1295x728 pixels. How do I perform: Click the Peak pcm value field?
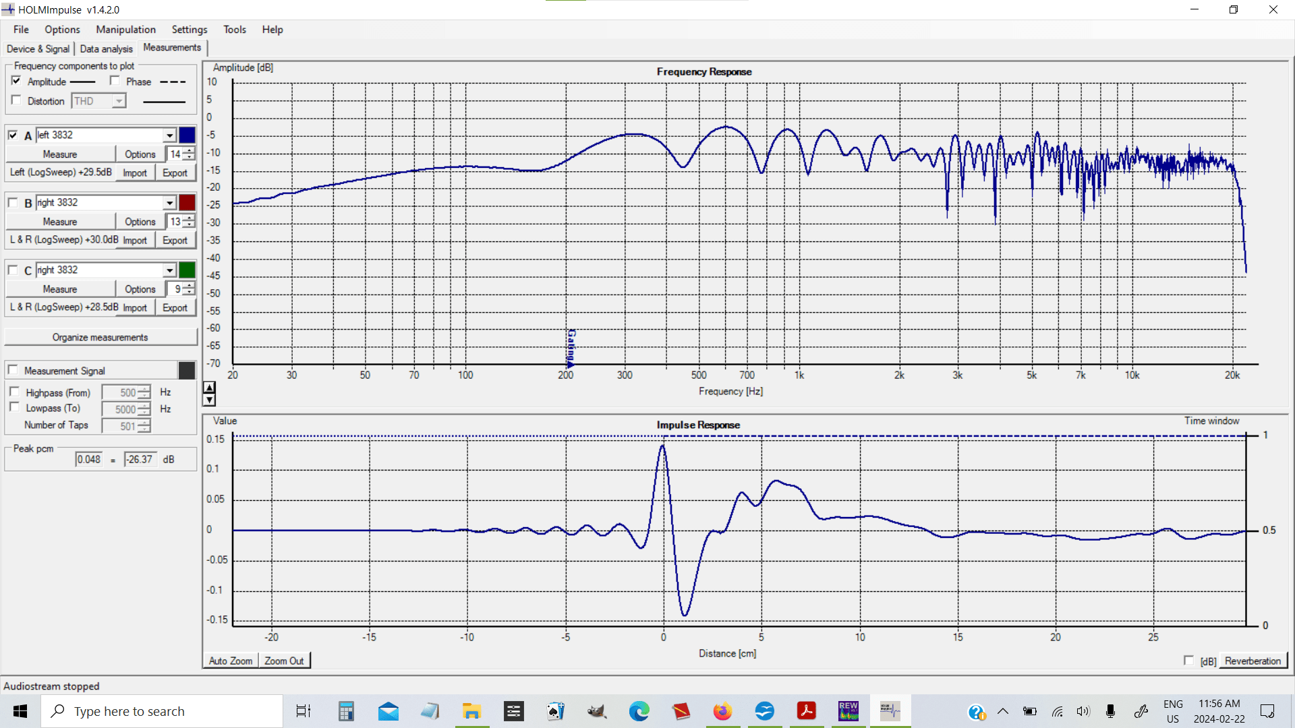point(88,459)
